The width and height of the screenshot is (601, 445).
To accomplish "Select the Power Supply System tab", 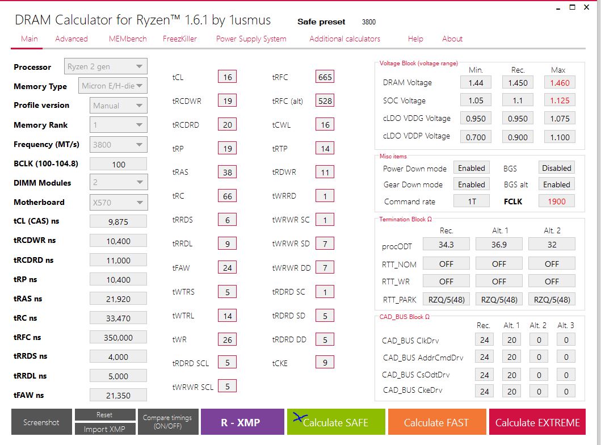I will coord(251,39).
